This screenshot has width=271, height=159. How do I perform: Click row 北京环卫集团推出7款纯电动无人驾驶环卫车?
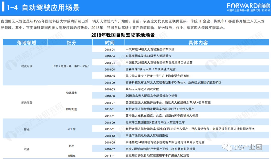155,122
